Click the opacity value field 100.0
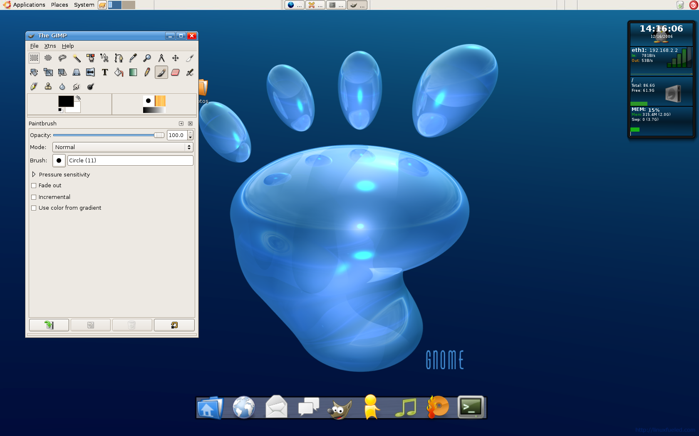Screen dimensions: 699x436 (x=177, y=135)
